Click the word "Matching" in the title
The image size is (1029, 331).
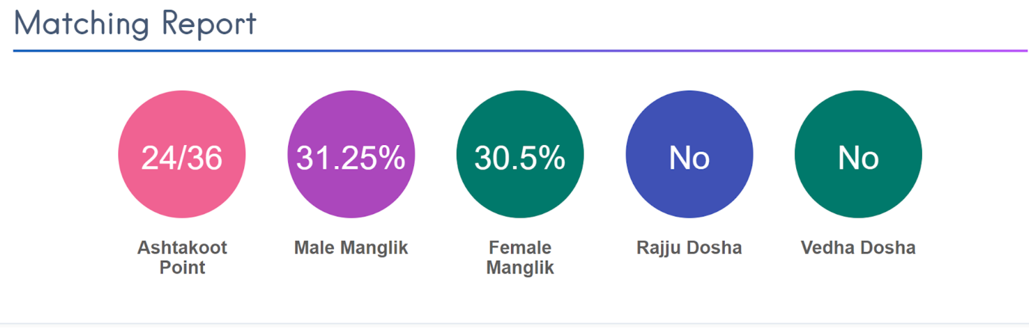coord(82,24)
